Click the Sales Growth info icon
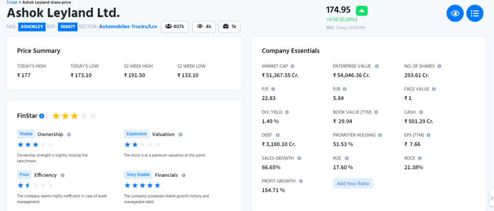Screen dimensions: 494x211 pos(299,158)
